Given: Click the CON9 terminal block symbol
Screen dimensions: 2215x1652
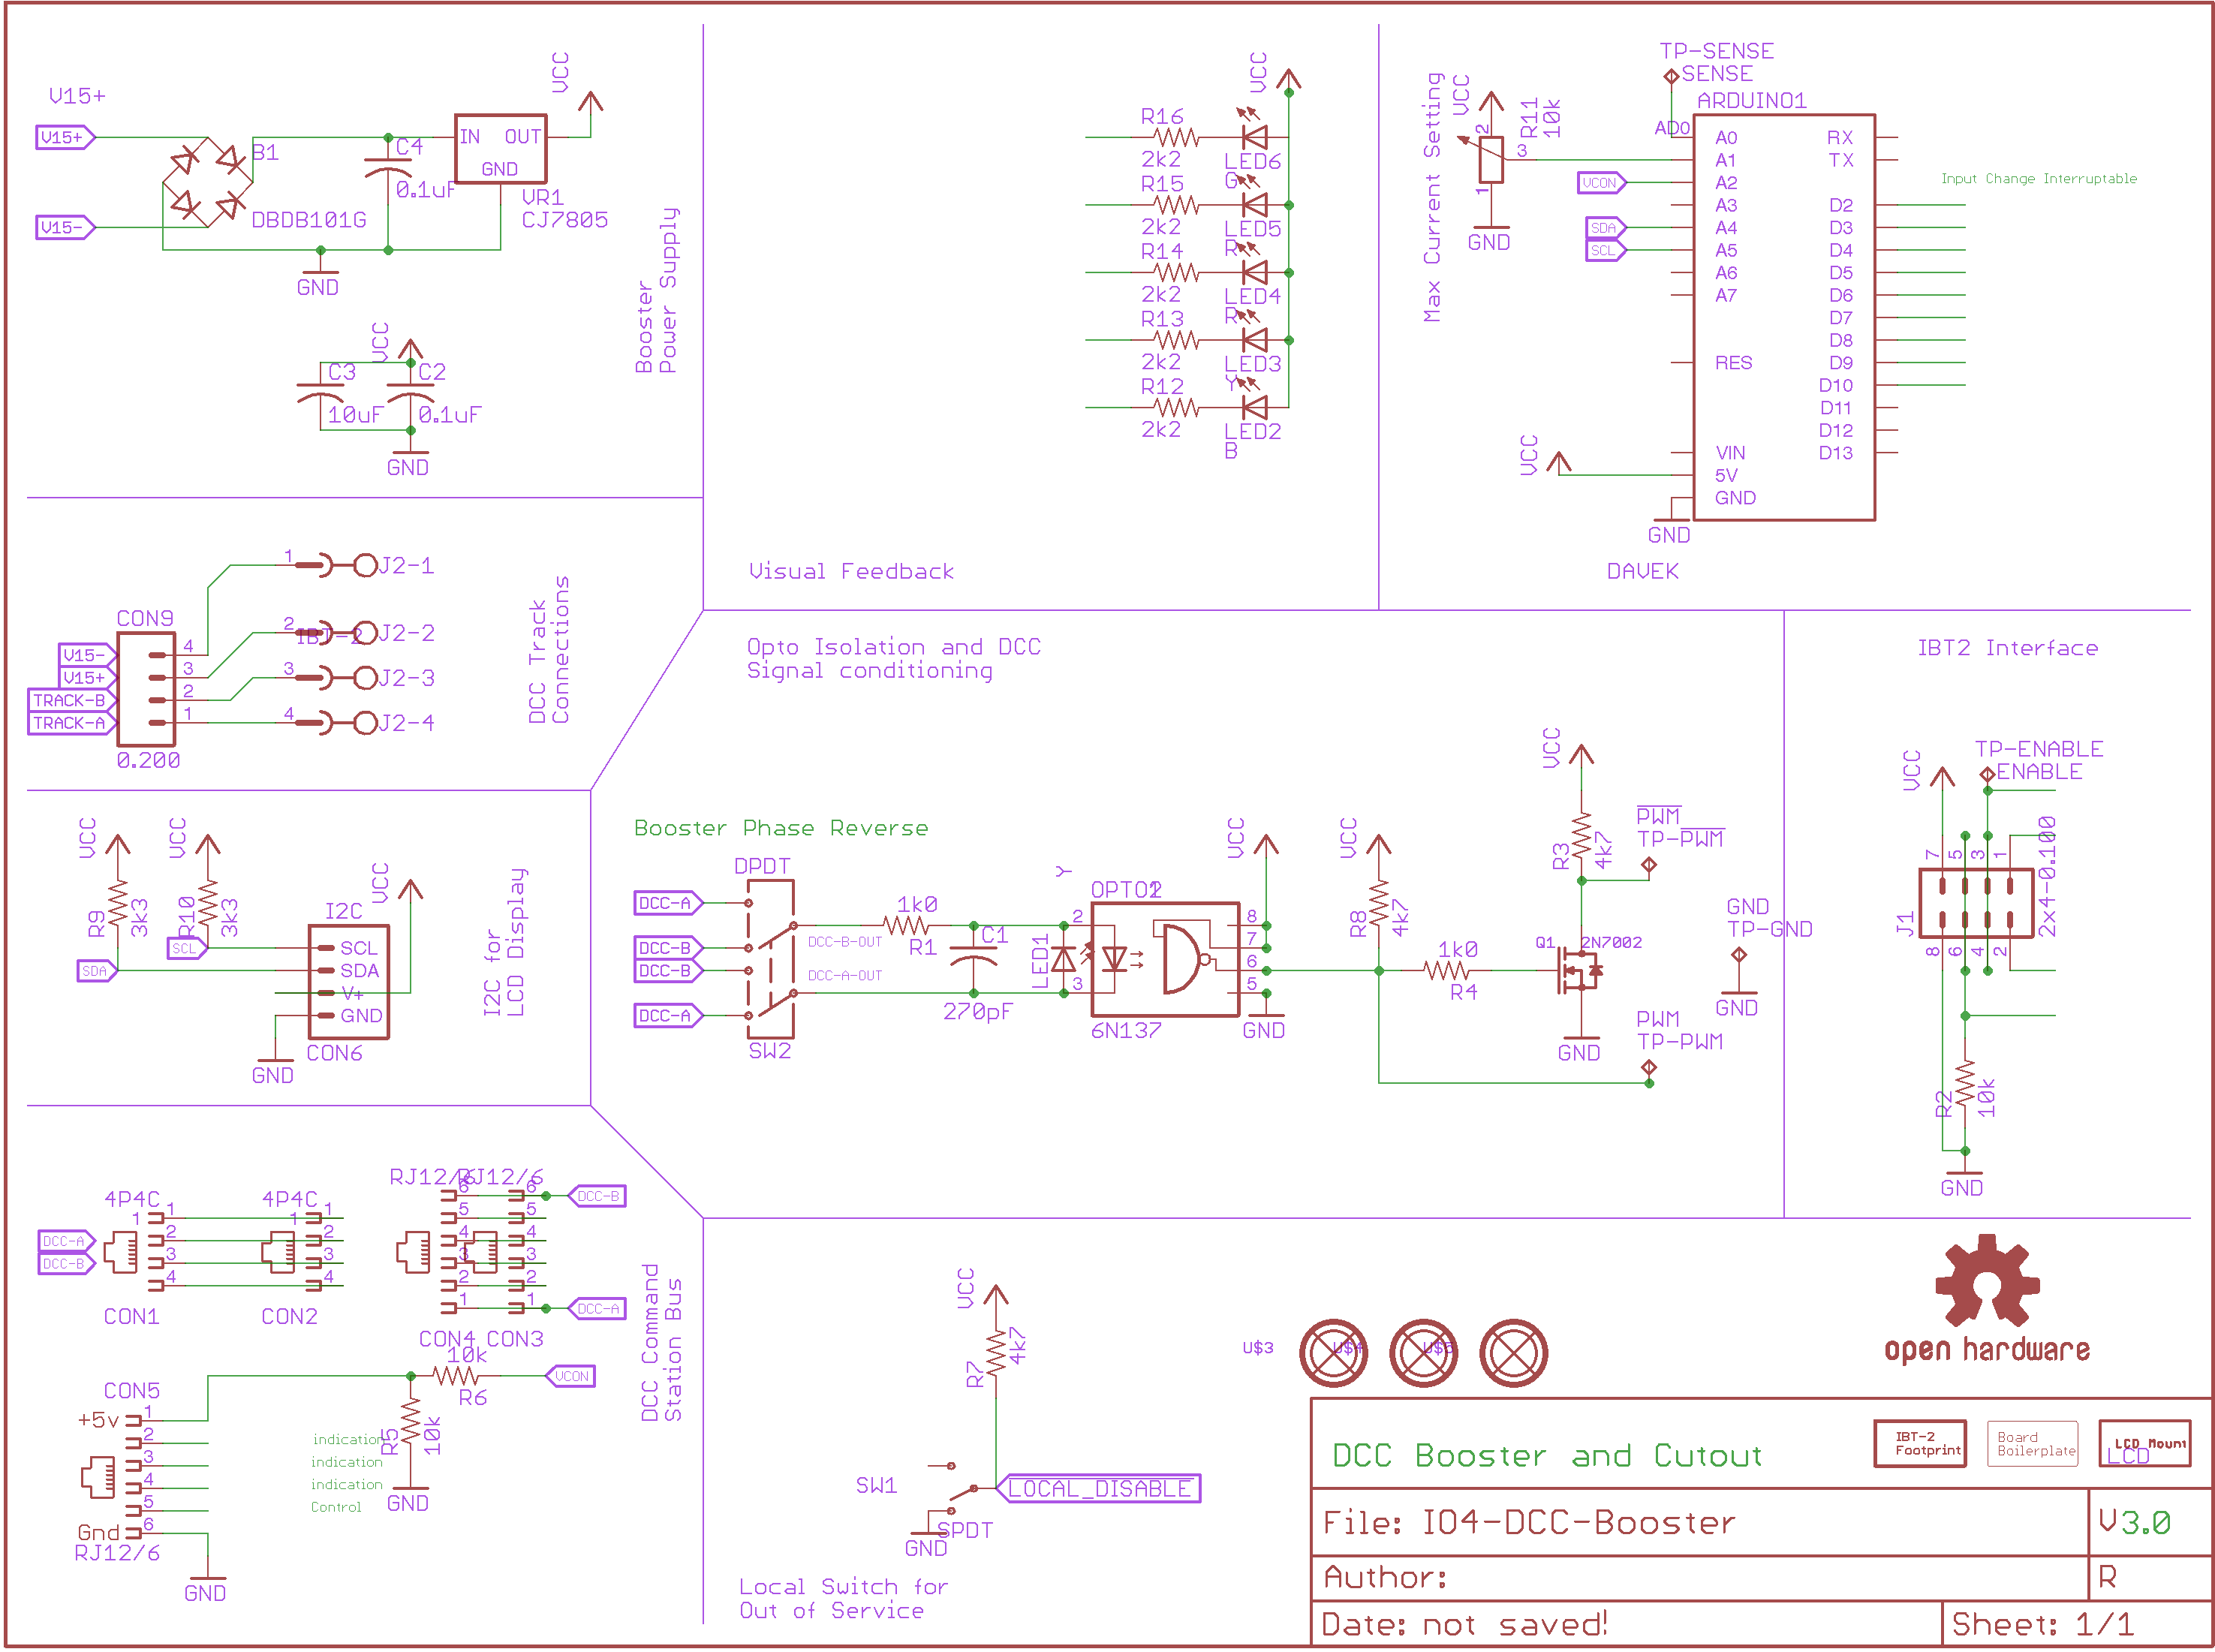Looking at the screenshot, I should tap(146, 688).
